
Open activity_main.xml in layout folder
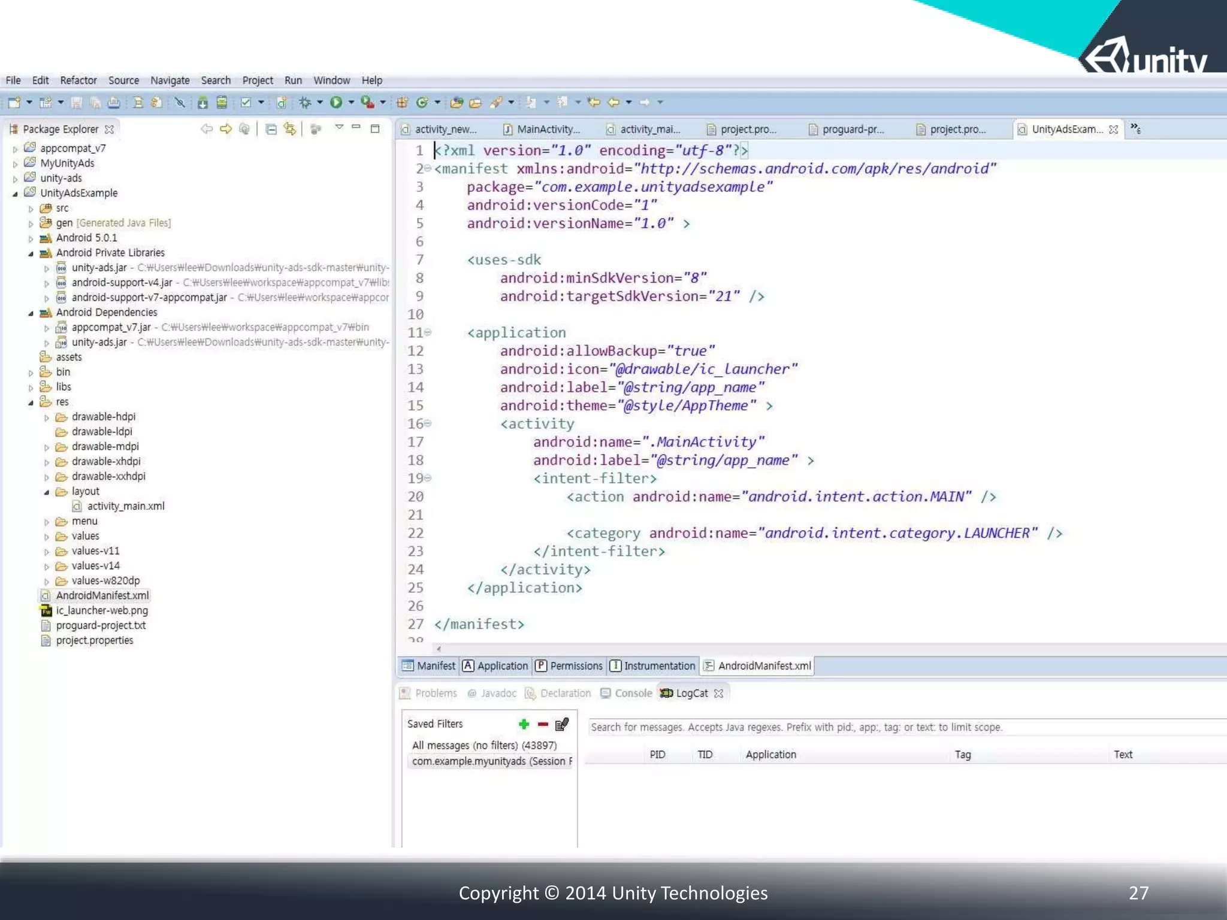[126, 506]
